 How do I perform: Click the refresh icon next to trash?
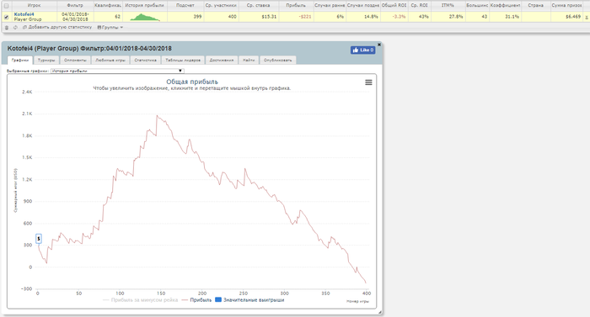(15, 28)
